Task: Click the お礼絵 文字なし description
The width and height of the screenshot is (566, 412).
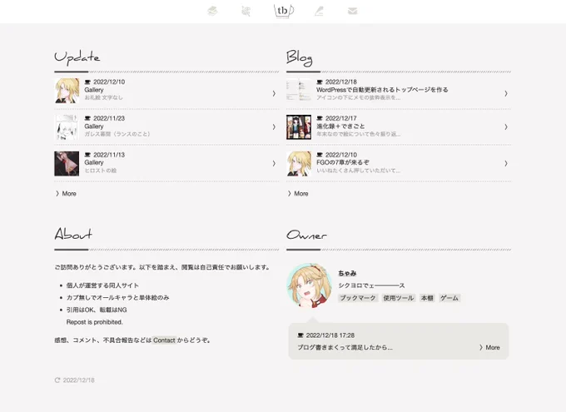Action: [x=103, y=97]
